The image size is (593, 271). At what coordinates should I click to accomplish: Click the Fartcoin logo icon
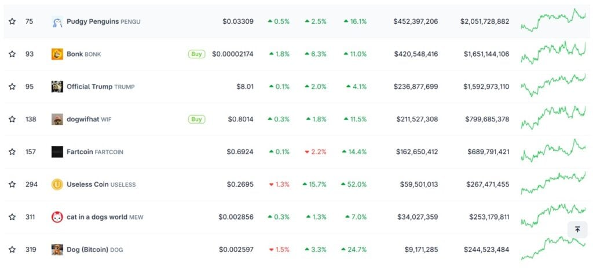57,152
